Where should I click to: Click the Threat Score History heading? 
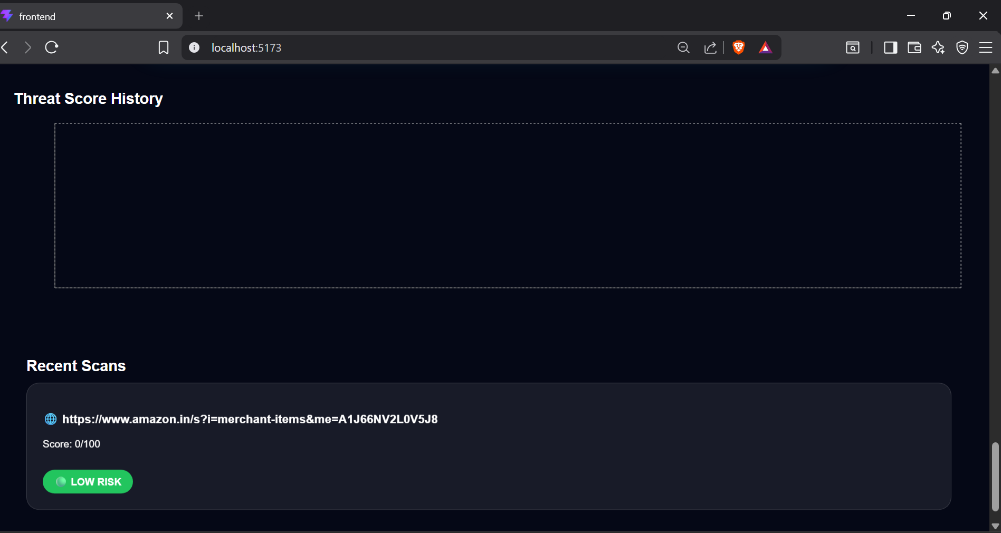89,99
